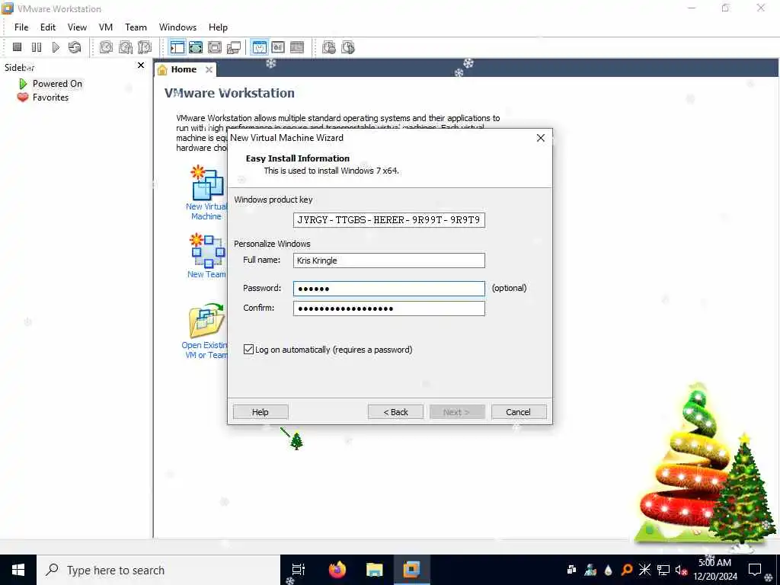Click the orange magnifier tray icon
The width and height of the screenshot is (780, 585).
627,570
